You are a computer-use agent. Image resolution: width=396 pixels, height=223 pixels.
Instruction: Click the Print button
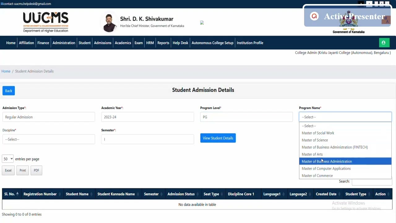click(x=23, y=170)
